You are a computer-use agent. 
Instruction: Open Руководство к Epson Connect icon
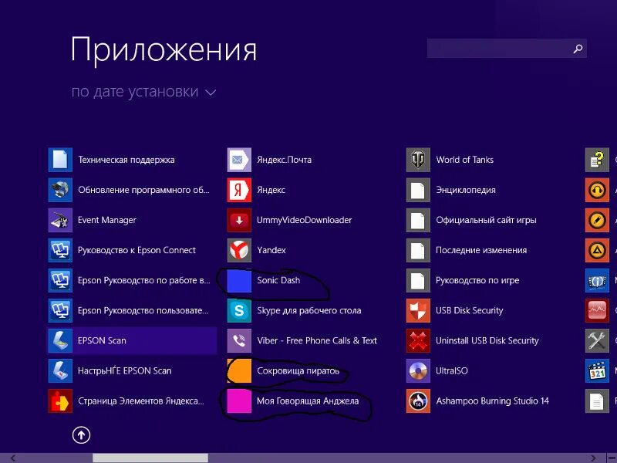pos(60,250)
